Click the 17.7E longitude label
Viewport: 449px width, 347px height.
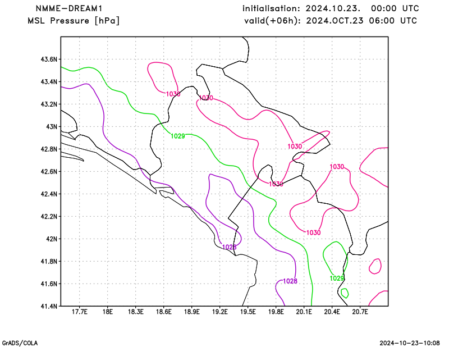click(x=80, y=312)
